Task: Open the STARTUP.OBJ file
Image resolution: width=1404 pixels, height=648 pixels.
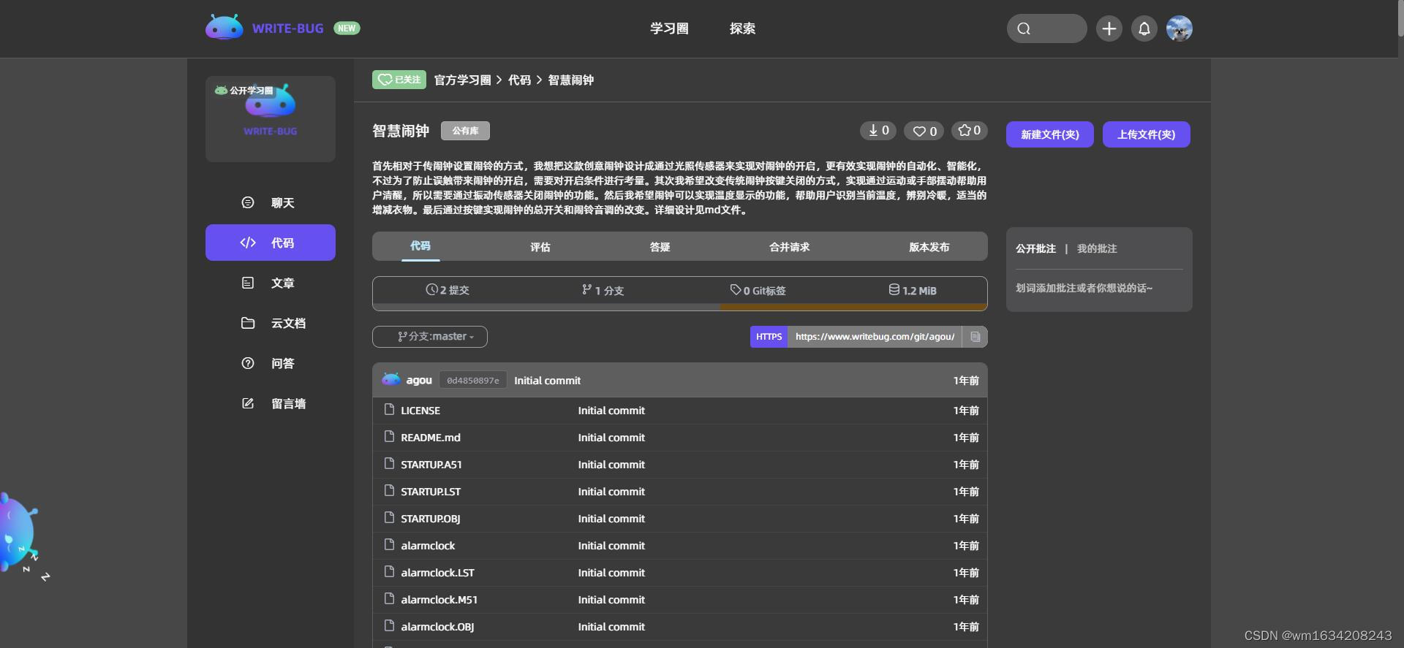Action: pos(431,519)
